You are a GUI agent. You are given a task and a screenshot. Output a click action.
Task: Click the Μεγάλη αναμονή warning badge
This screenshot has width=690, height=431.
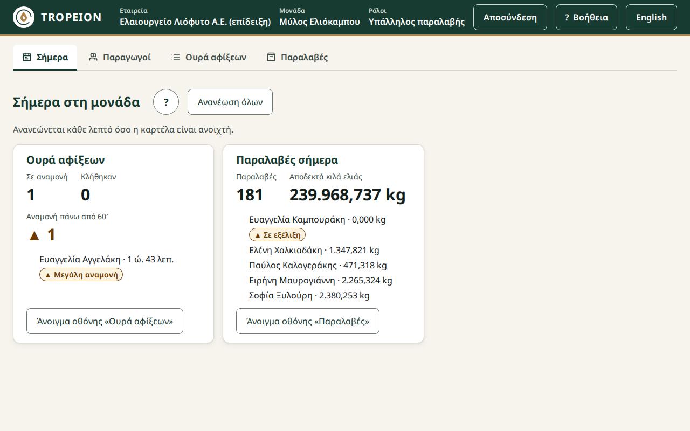(81, 275)
